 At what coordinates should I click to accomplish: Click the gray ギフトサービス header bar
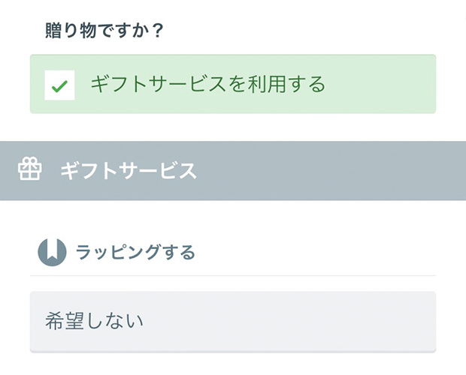pos(233,171)
